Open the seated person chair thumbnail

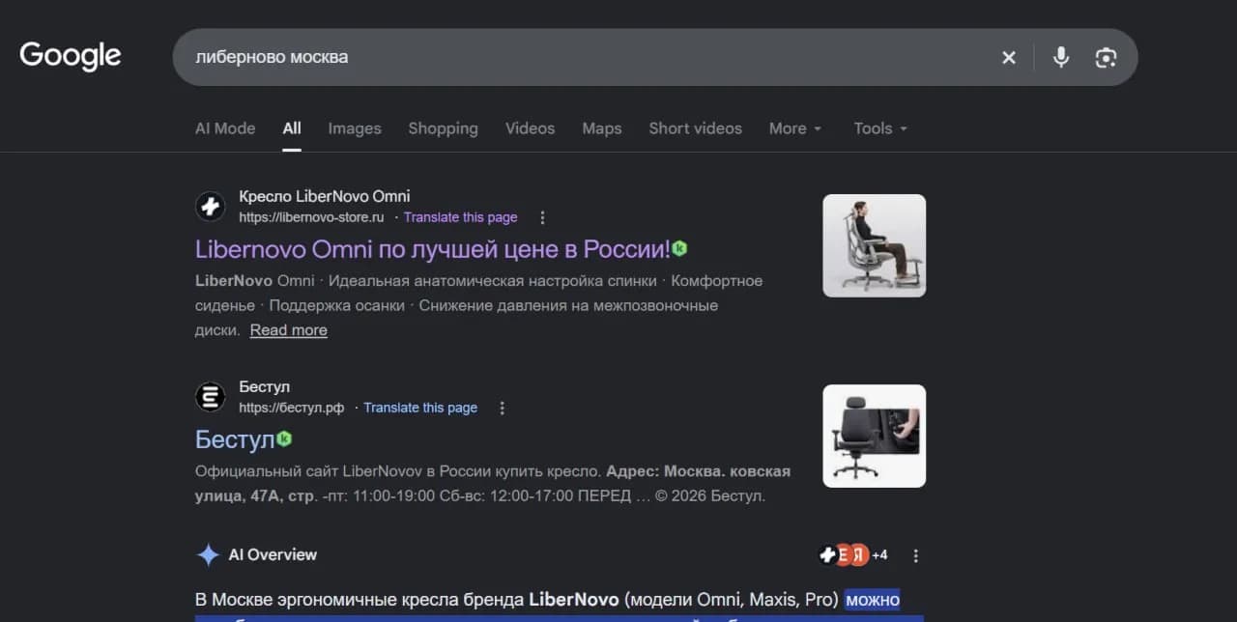coord(874,245)
